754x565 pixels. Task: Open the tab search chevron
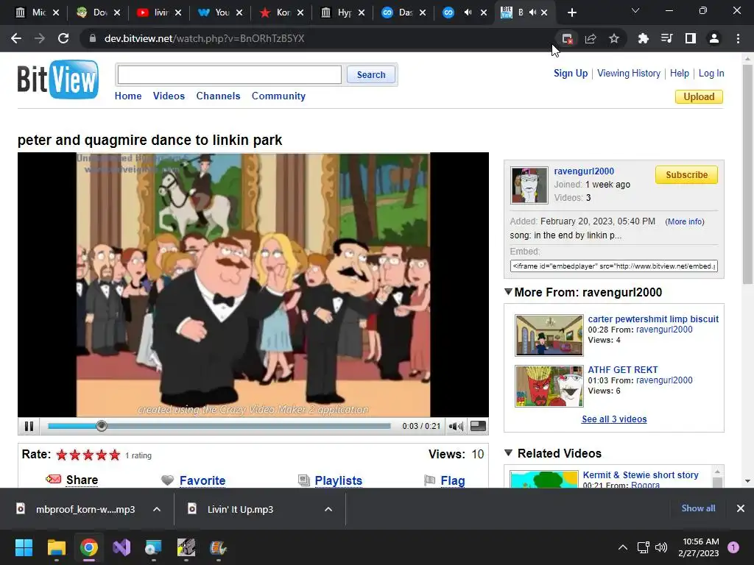tap(635, 10)
